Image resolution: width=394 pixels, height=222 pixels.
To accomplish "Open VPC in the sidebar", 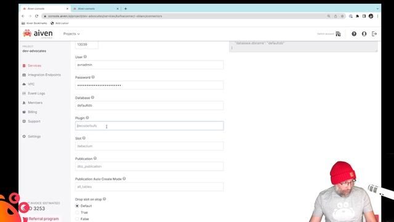I will tap(31, 84).
